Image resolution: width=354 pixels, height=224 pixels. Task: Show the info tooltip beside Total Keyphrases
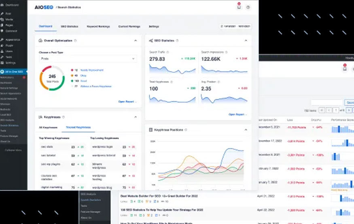pyautogui.click(x=172, y=82)
